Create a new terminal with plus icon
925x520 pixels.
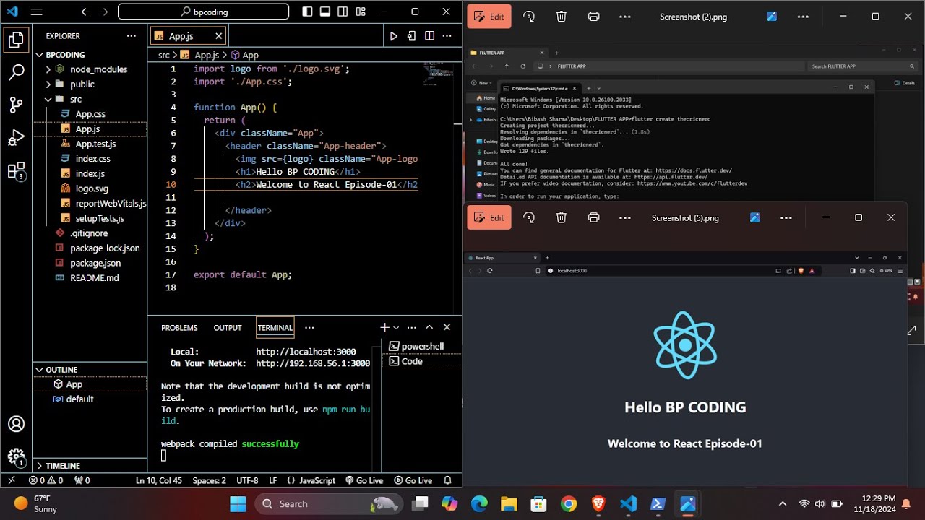coord(385,327)
